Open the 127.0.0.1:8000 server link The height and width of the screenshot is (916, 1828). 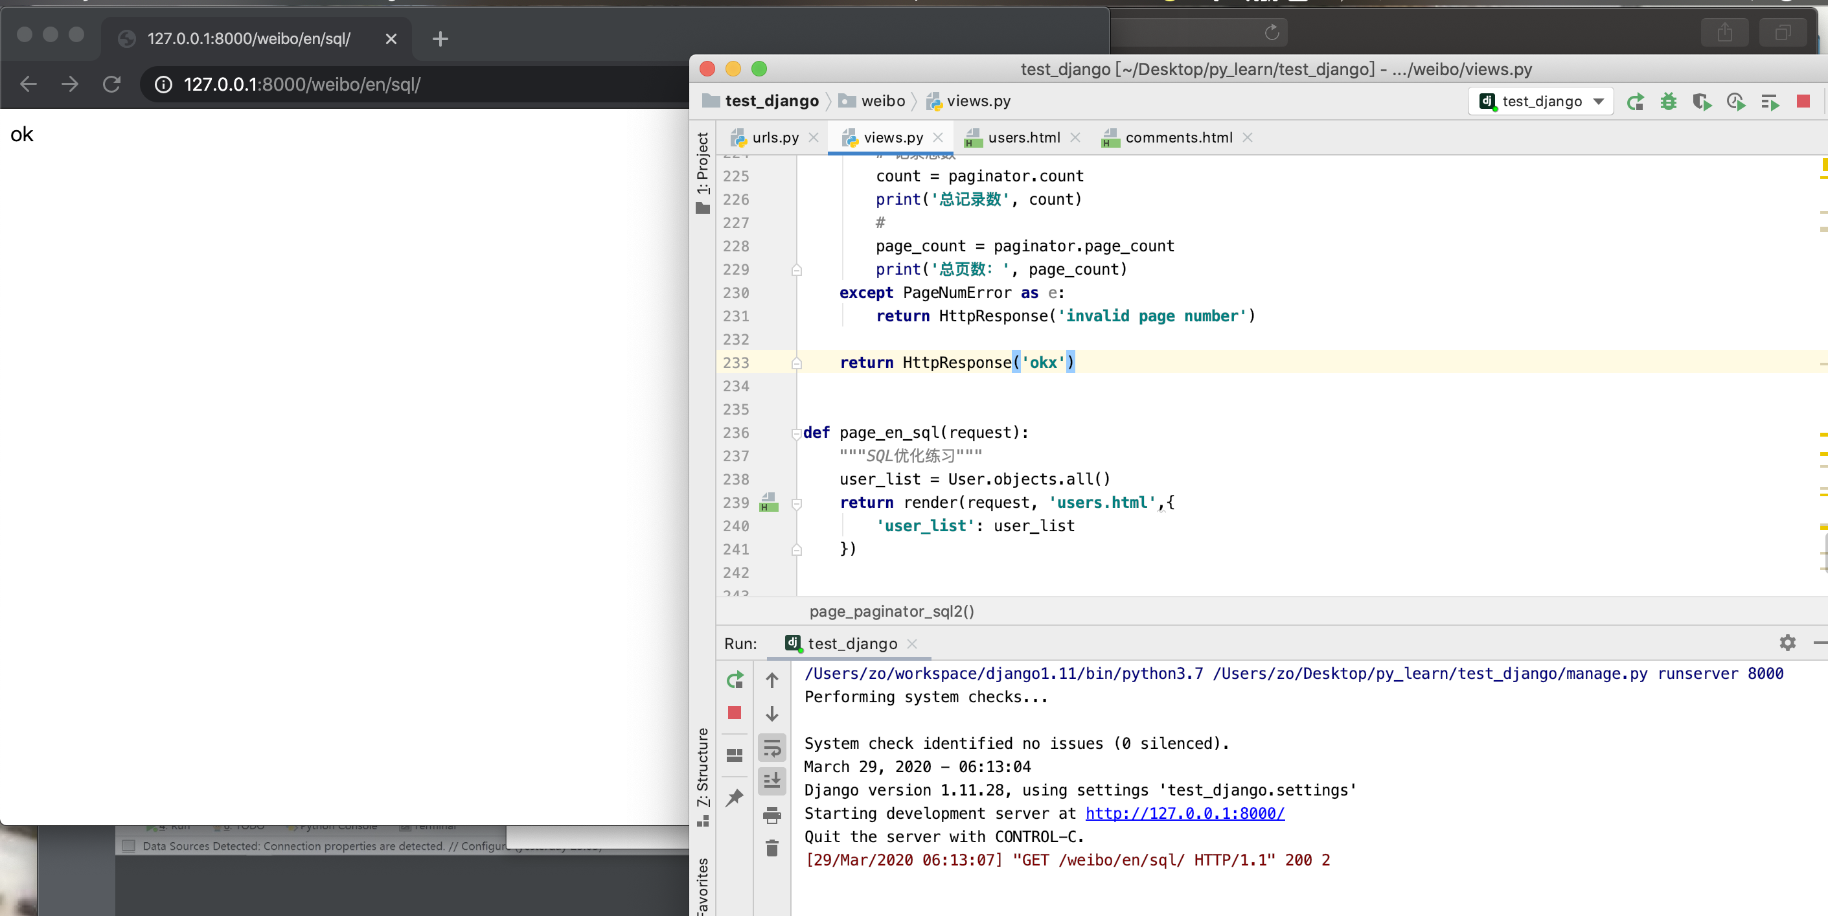1184,813
